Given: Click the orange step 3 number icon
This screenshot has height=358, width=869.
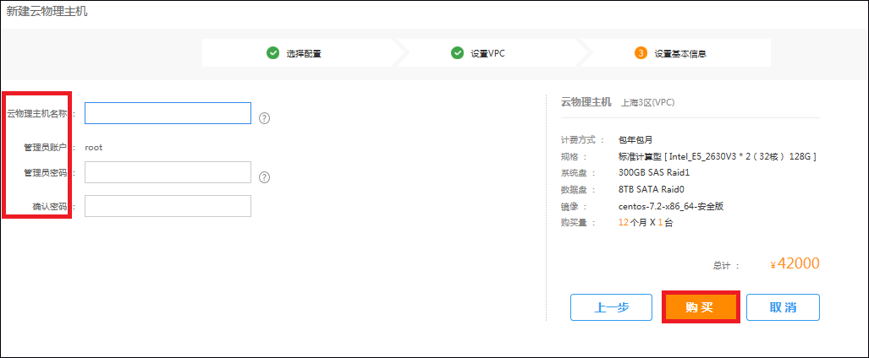Looking at the screenshot, I should click(x=641, y=53).
